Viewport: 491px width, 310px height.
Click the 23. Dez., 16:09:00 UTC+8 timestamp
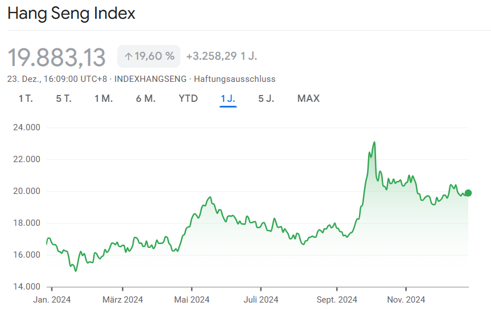(57, 79)
